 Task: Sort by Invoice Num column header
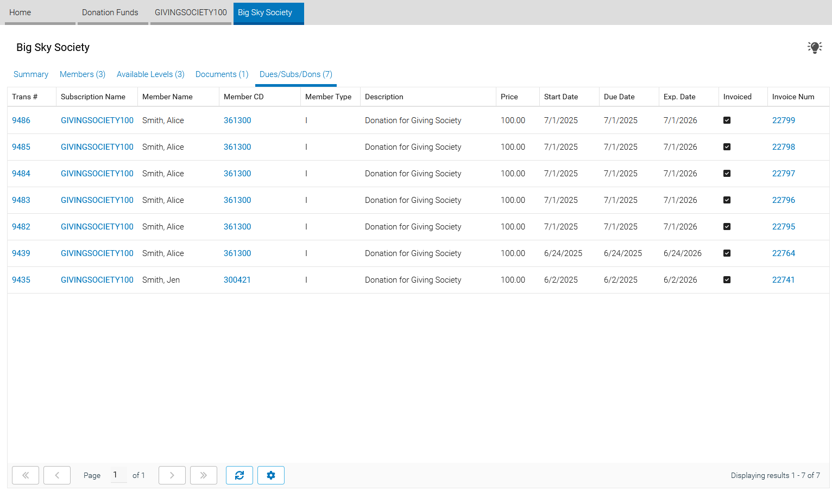[x=798, y=97]
